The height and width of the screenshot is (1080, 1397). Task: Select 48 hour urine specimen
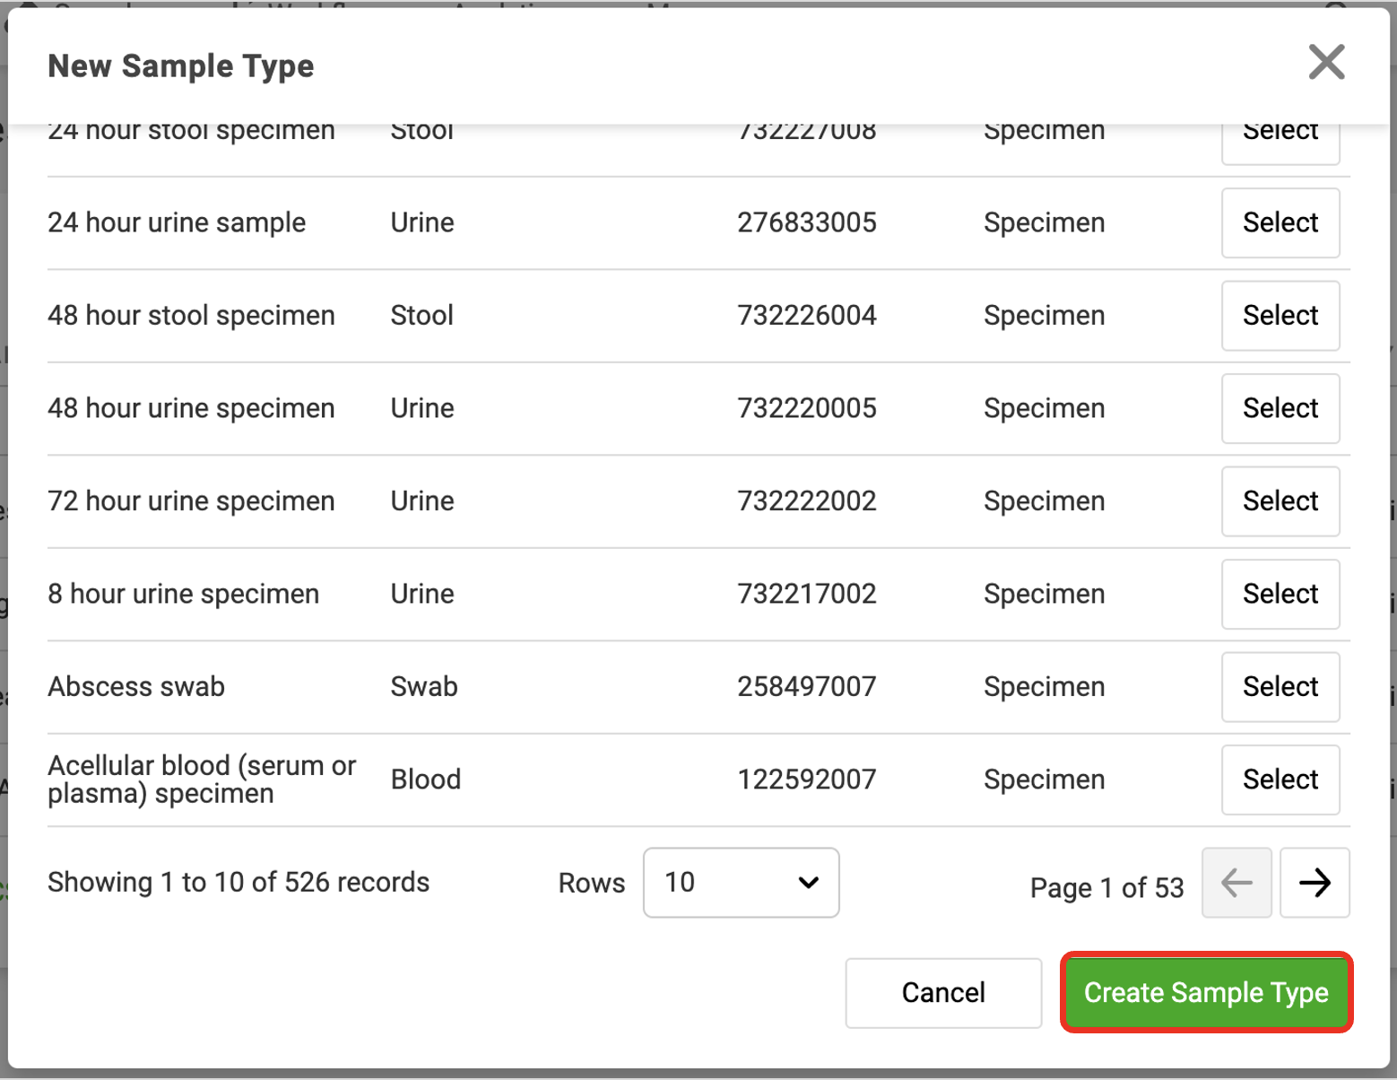pos(1280,408)
